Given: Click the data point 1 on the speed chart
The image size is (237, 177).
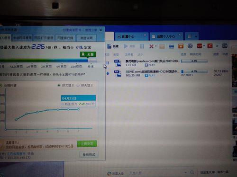Looking at the screenshot, I should (x=16, y=120).
